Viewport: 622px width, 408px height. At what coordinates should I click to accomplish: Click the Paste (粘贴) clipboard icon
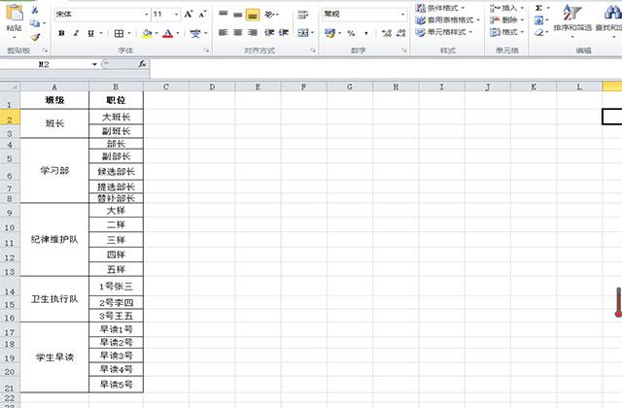(15, 13)
